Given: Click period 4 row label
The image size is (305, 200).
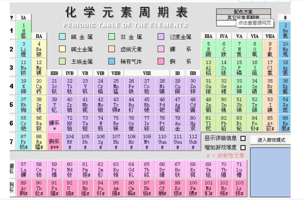Looking at the screenshot, I should tap(12, 86).
